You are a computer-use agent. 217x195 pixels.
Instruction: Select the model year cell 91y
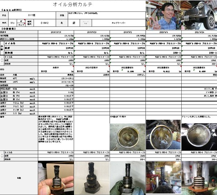[13, 23]
